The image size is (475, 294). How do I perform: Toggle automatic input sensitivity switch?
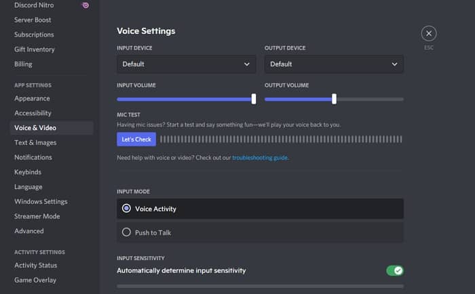click(395, 270)
